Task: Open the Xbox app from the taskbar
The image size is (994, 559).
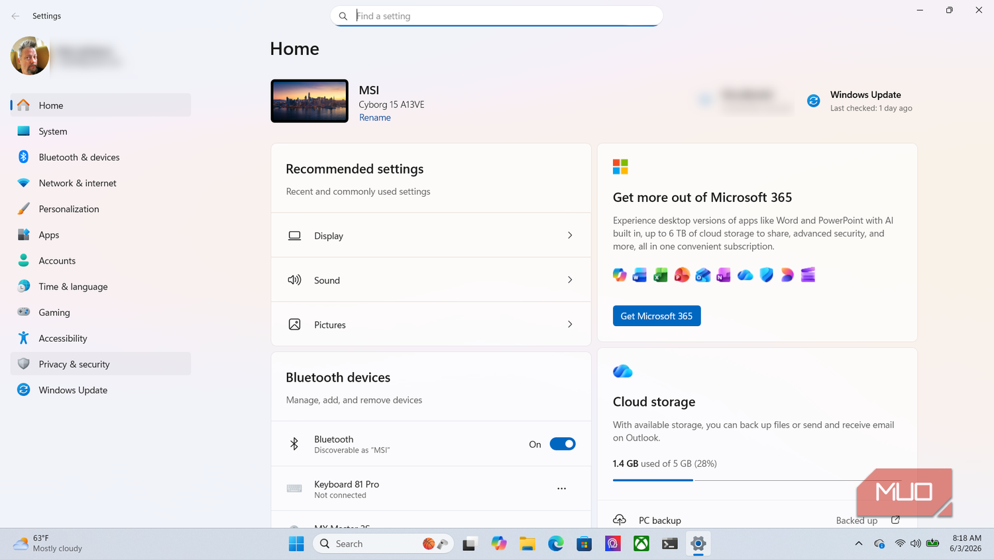Action: click(x=641, y=544)
